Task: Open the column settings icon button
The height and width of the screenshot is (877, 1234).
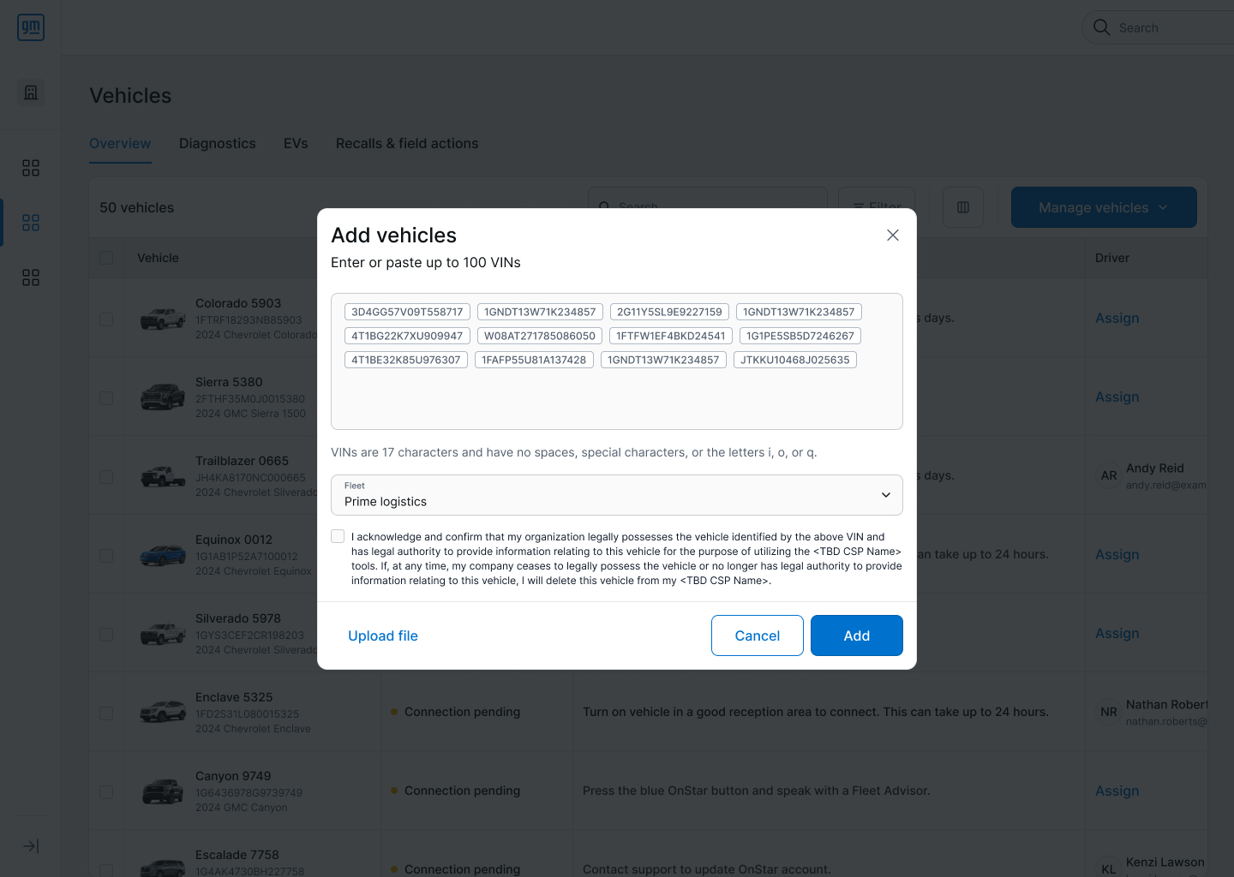Action: click(963, 207)
